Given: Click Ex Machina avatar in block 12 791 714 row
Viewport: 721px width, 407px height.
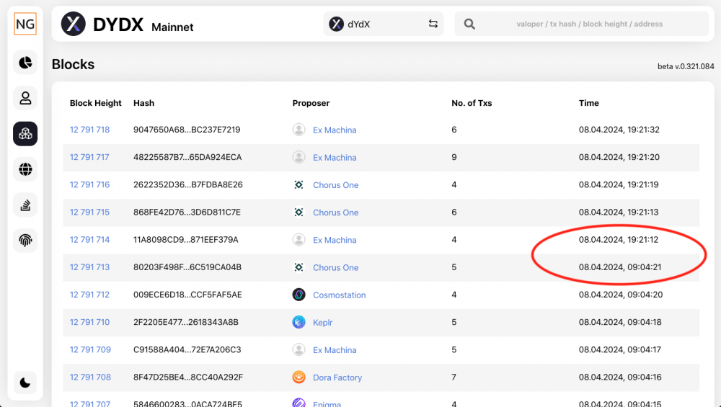Looking at the screenshot, I should [x=299, y=240].
